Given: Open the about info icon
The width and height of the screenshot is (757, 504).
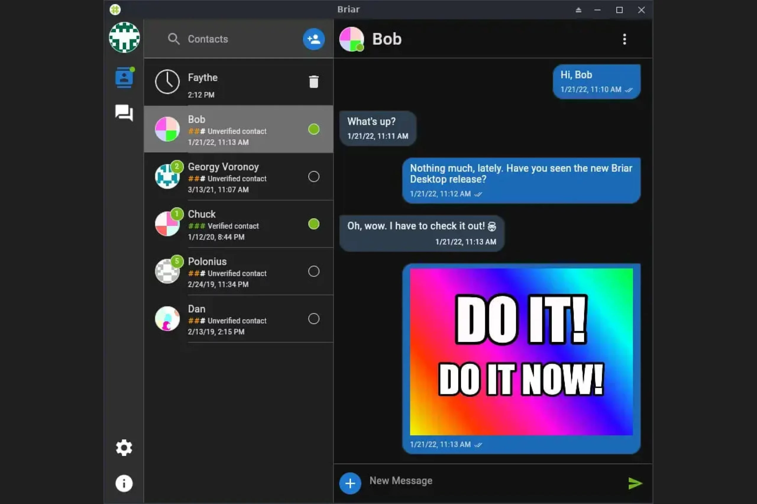Looking at the screenshot, I should (x=124, y=483).
